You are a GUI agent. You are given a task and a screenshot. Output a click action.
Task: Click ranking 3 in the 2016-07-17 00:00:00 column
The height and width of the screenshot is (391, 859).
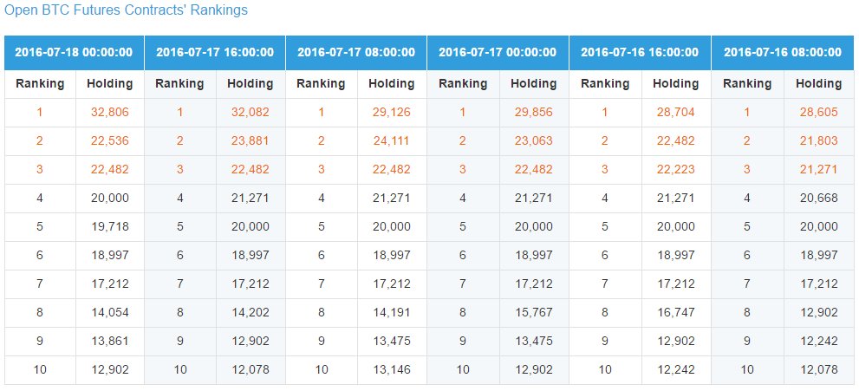(462, 170)
